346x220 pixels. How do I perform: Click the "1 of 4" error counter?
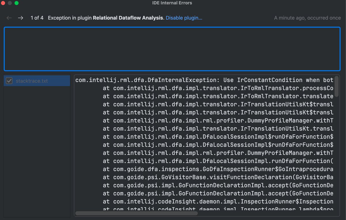[x=37, y=18]
